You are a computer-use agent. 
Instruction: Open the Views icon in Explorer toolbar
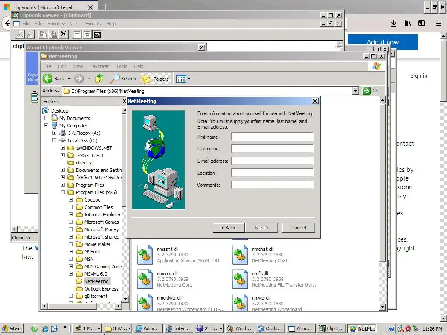point(181,79)
